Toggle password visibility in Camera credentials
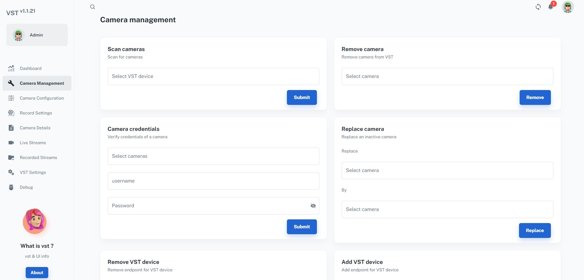Viewport: 584px width, 280px height. click(313, 205)
